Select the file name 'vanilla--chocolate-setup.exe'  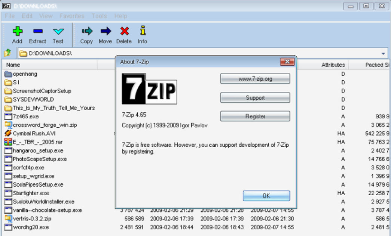[x=48, y=210]
